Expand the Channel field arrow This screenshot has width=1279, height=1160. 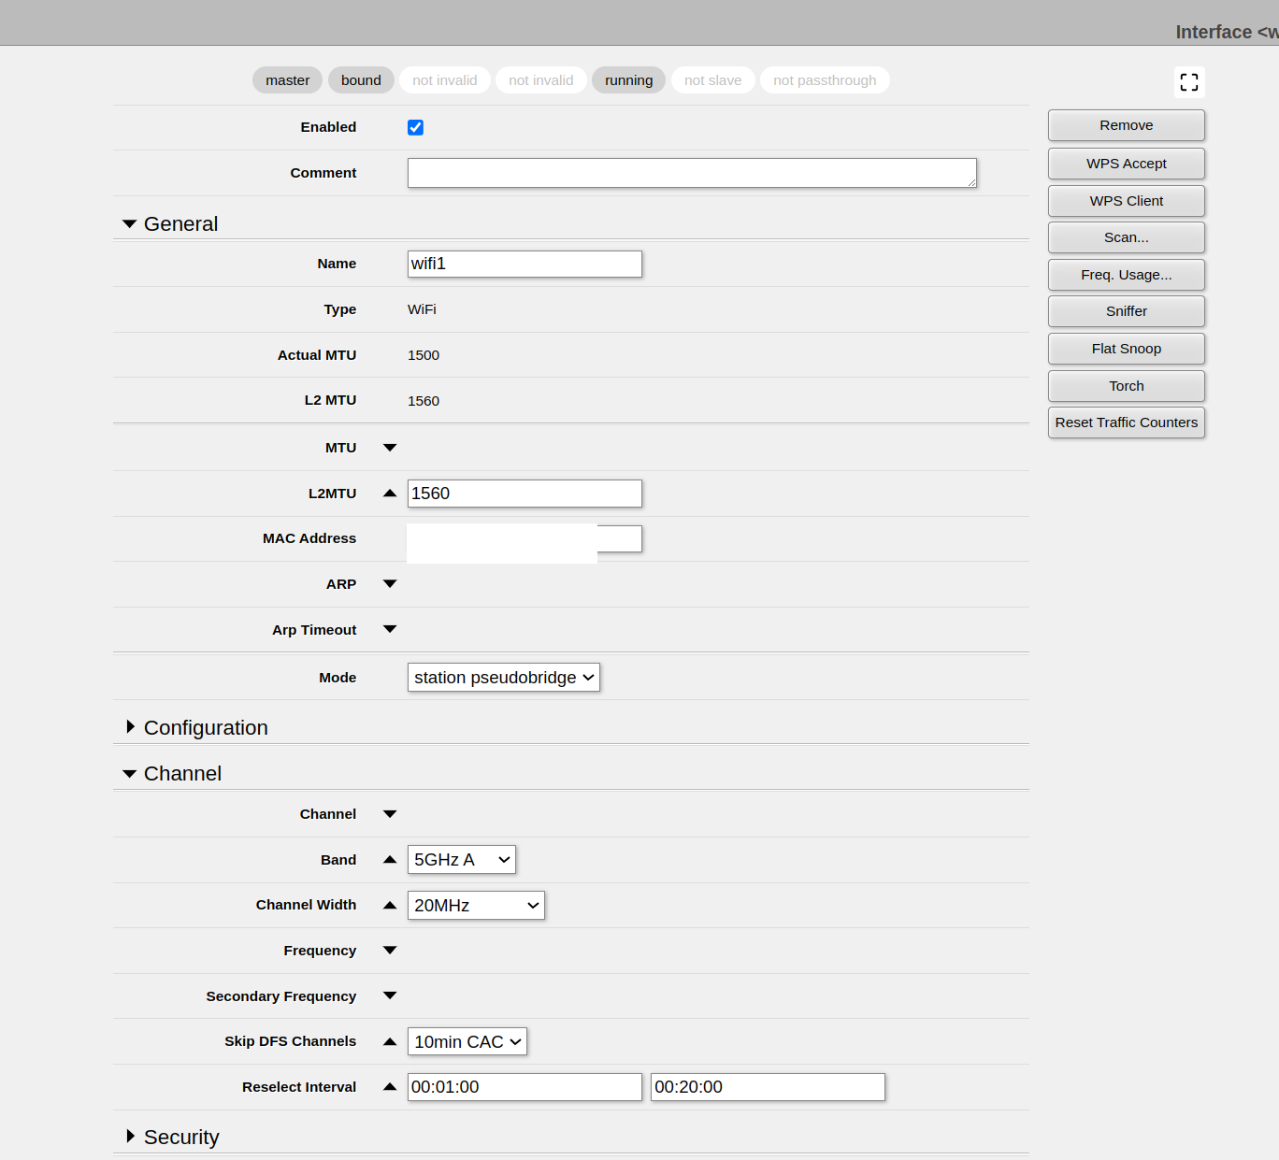coord(390,814)
